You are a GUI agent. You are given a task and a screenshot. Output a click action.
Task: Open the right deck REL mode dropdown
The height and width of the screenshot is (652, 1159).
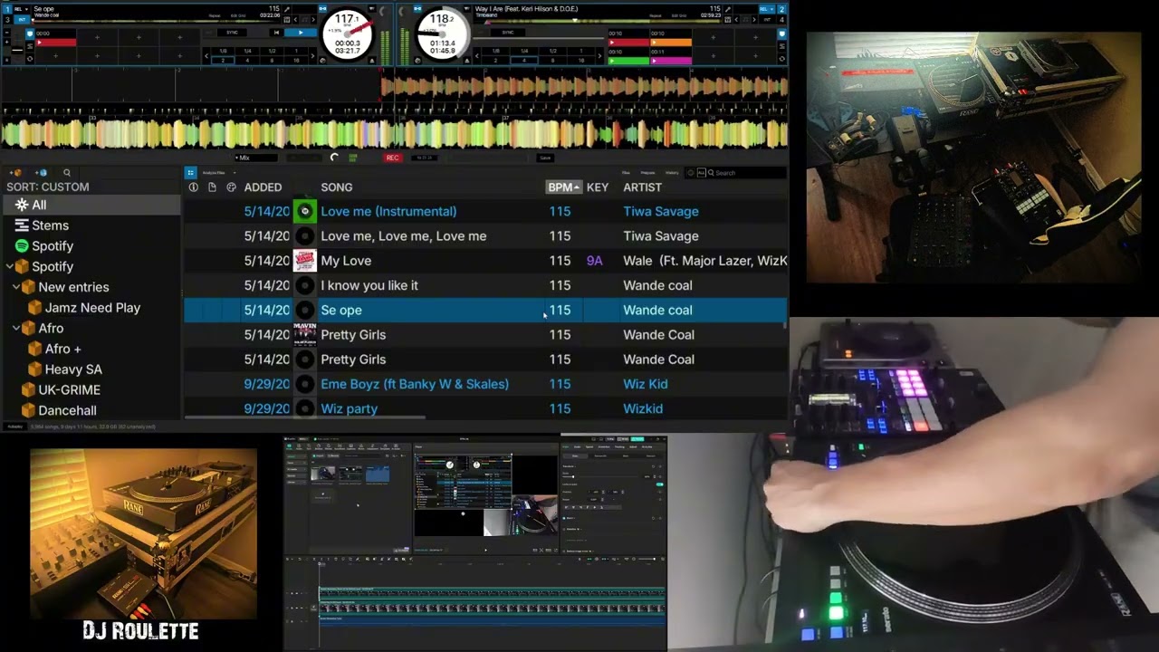tap(769, 9)
